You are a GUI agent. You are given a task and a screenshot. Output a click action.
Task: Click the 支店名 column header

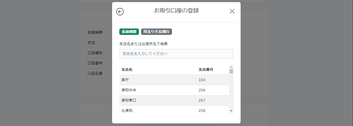[127, 70]
